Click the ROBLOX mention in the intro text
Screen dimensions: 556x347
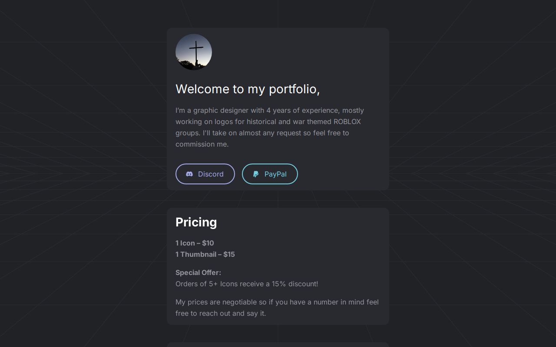coord(347,121)
